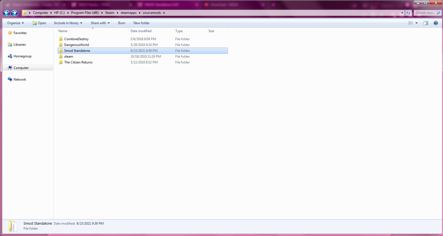This screenshot has height=236, width=443.
Task: Expand the arrow after Steam breadcrumb
Action: (117, 13)
